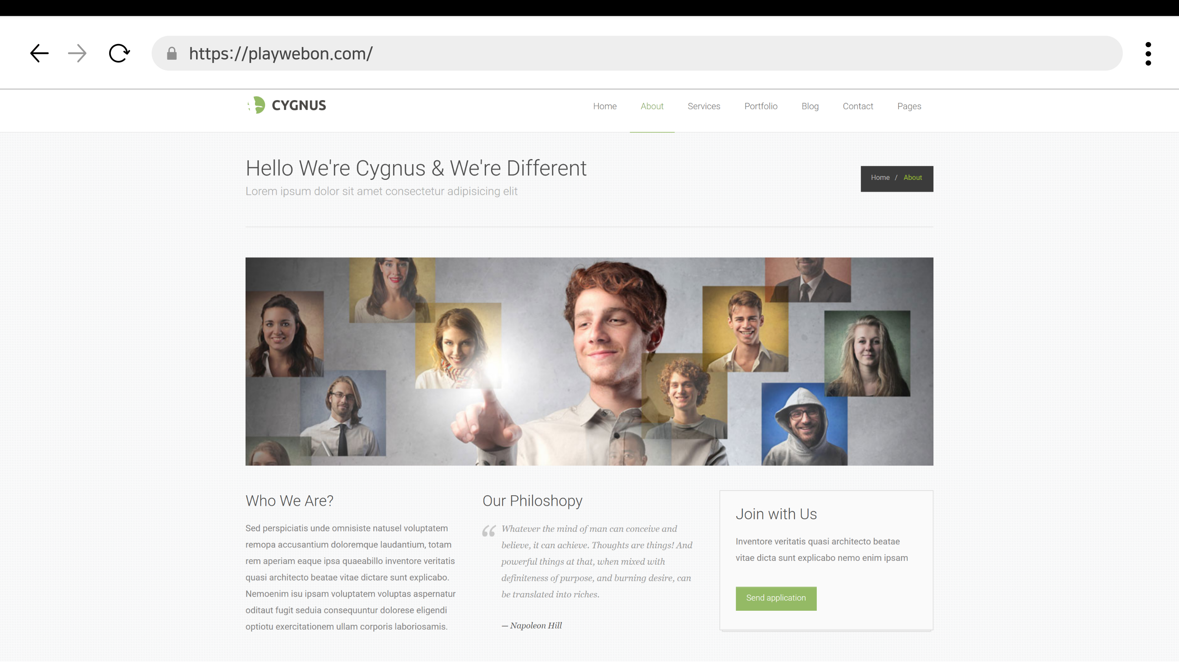This screenshot has width=1179, height=663.
Task: Click the CYGNUS brand name text
Action: (x=299, y=106)
